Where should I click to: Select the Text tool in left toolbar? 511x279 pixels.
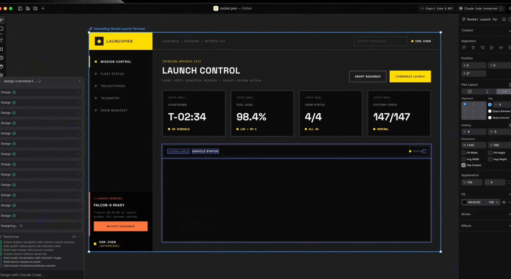coord(2,40)
